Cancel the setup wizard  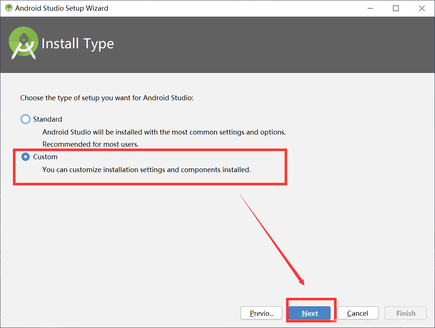pos(358,313)
